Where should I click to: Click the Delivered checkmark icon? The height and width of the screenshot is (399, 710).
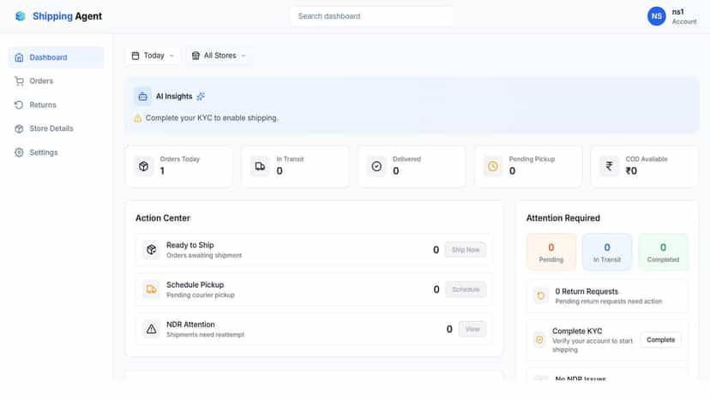point(376,166)
